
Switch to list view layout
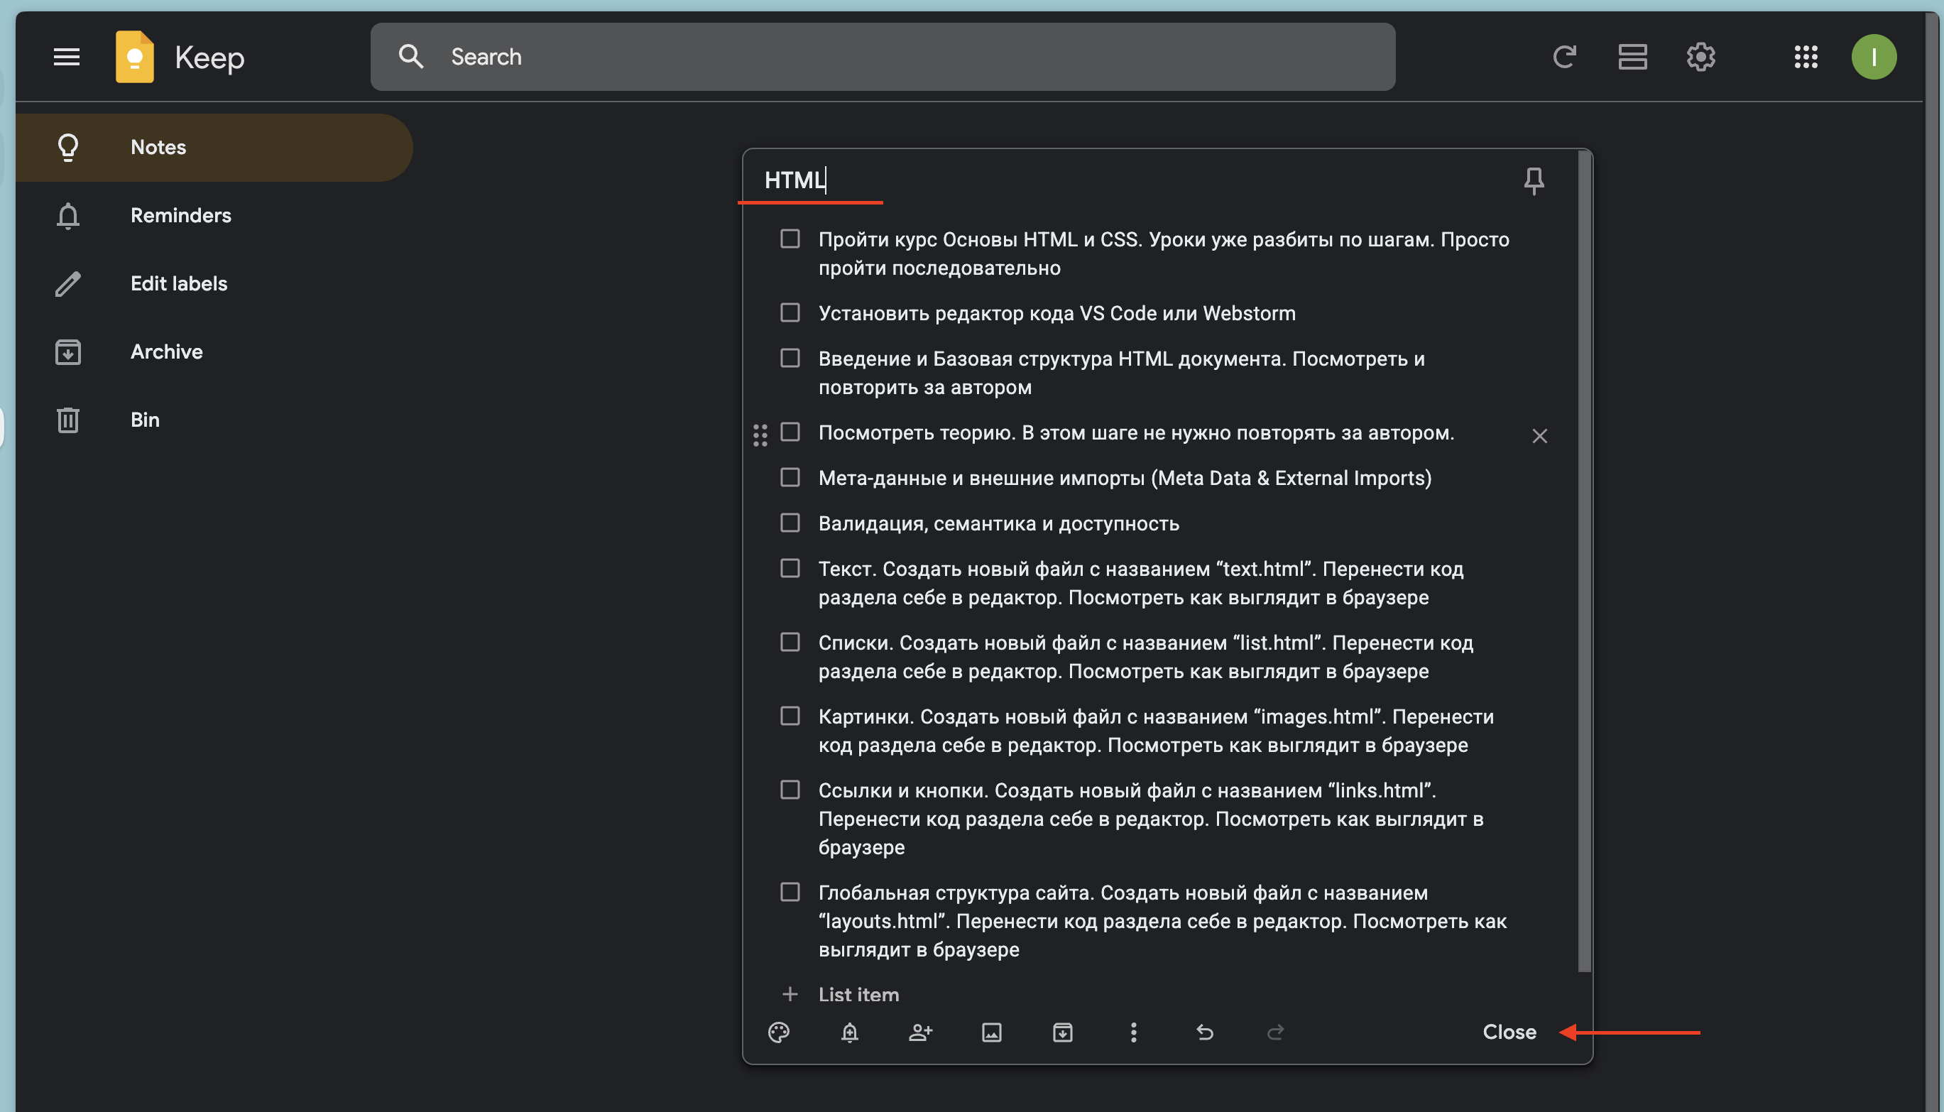tap(1632, 57)
